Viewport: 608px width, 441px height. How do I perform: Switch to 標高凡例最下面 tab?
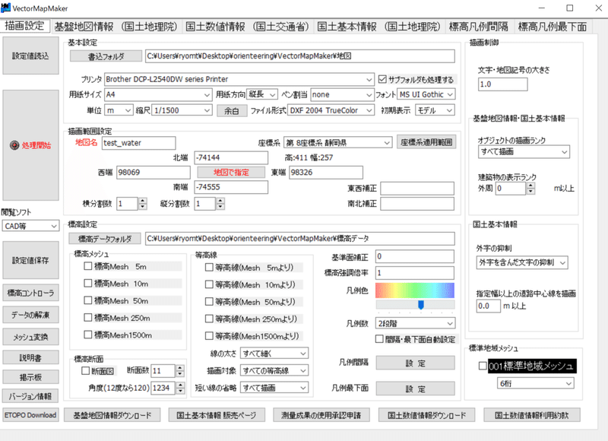click(553, 27)
